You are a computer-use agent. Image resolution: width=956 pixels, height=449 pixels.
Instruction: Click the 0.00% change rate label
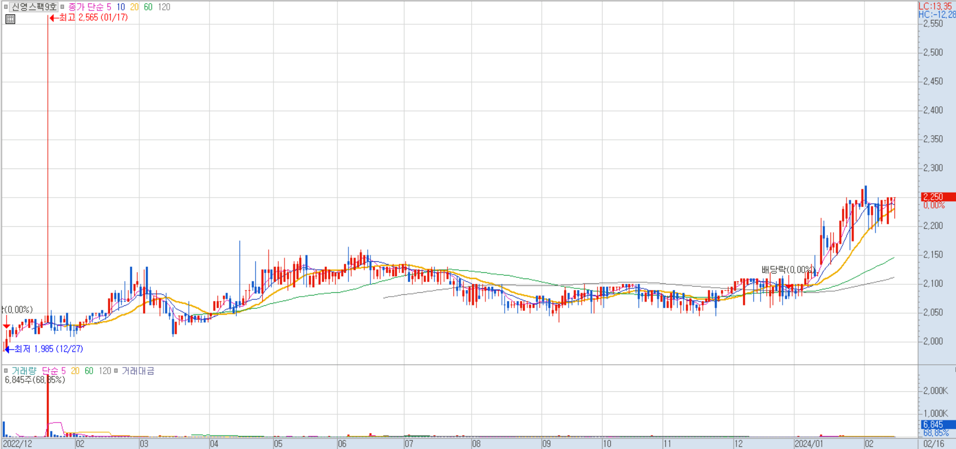tap(934, 205)
